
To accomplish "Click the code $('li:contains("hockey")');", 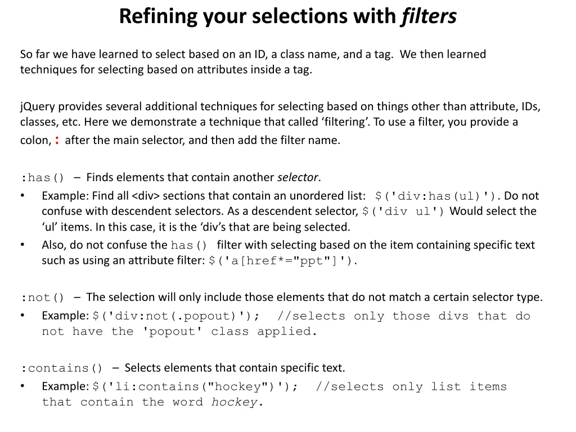I will (x=195, y=387).
